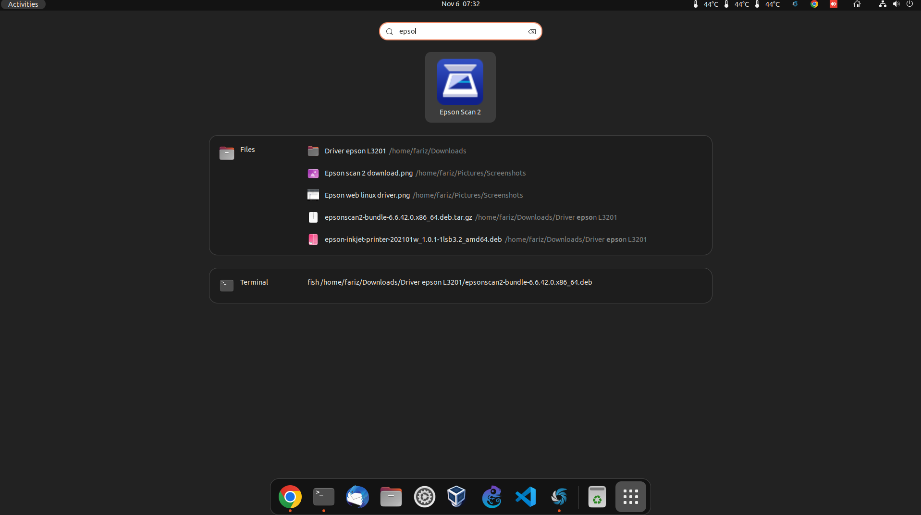This screenshot has width=921, height=515.
Task: Open the Activities overview
Action: coord(22,4)
